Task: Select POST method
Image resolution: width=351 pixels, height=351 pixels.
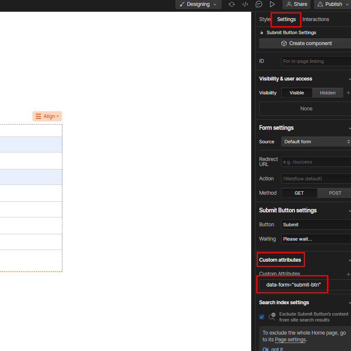Action: pos(335,193)
